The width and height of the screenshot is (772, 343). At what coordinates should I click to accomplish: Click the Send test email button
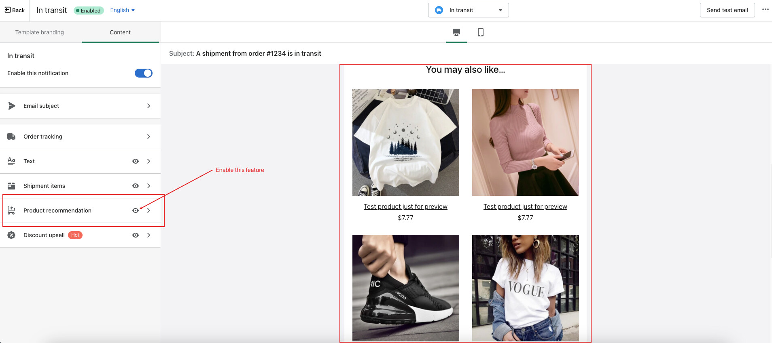tap(727, 10)
